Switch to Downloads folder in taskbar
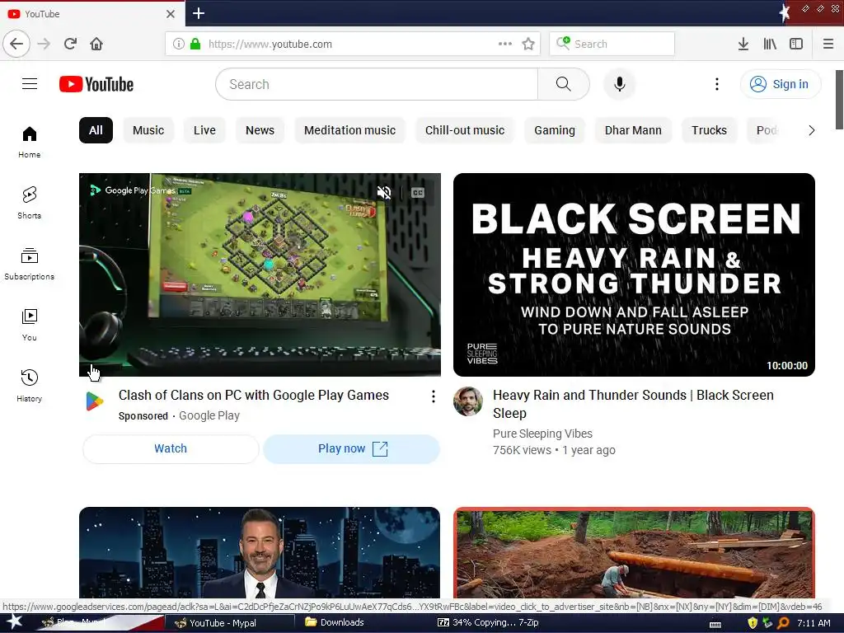 coord(335,622)
